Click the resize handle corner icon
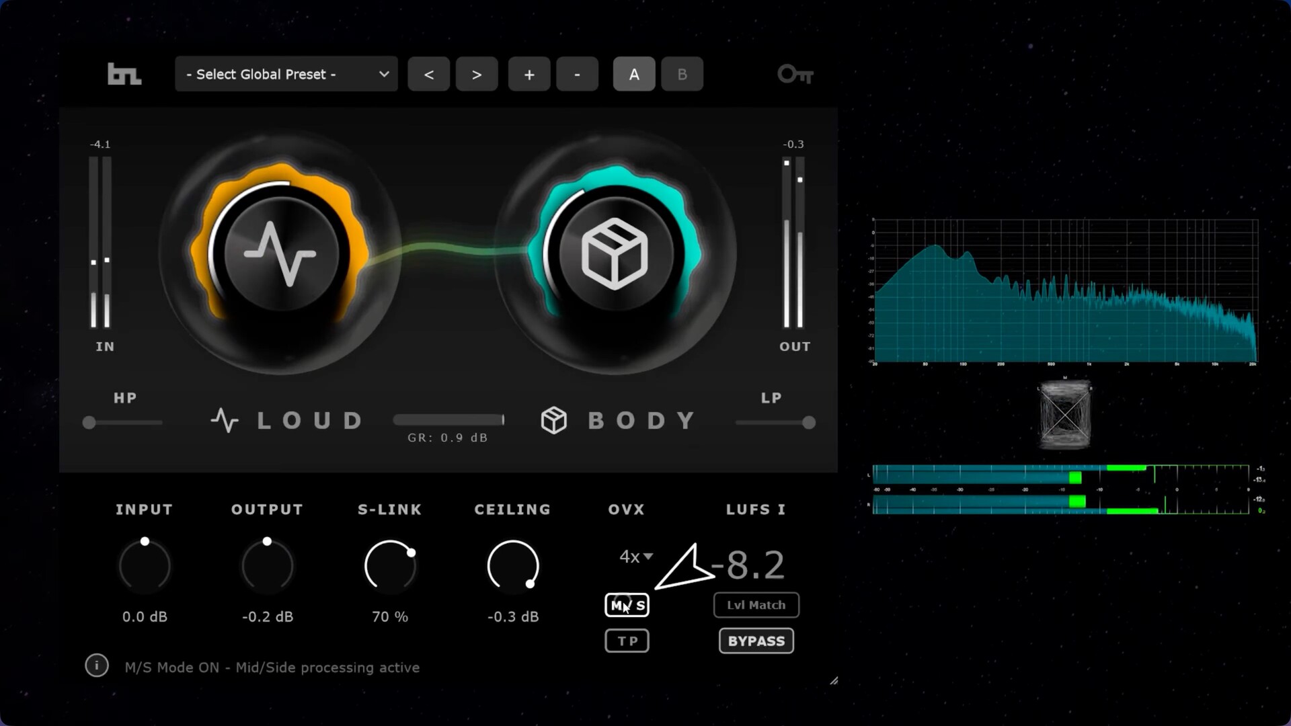The height and width of the screenshot is (726, 1291). [x=833, y=681]
